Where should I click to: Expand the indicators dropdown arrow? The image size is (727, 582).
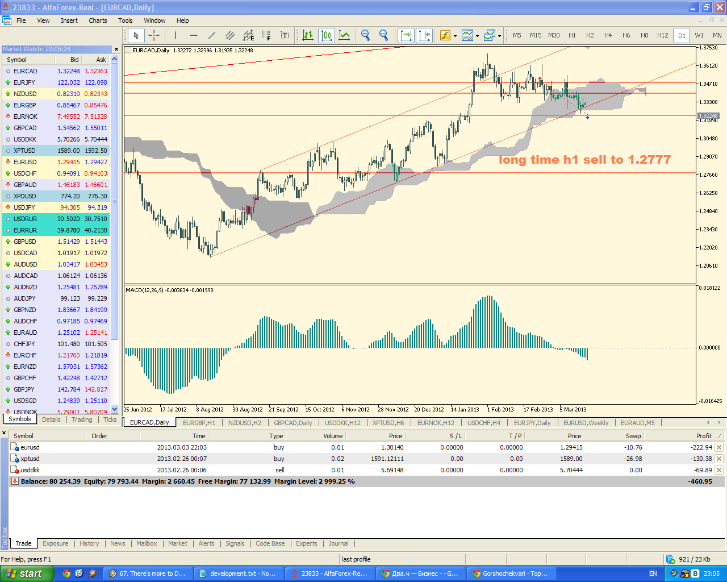pyautogui.click(x=455, y=36)
